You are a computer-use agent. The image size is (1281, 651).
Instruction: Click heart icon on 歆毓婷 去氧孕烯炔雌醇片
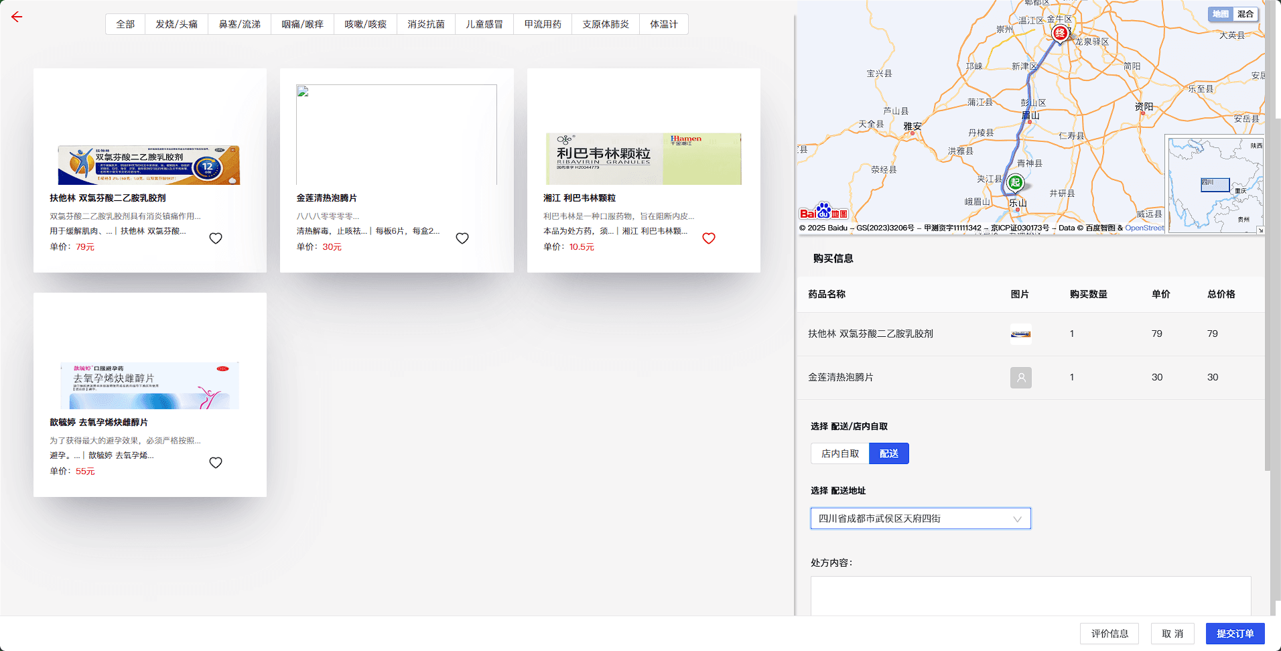[x=216, y=463]
